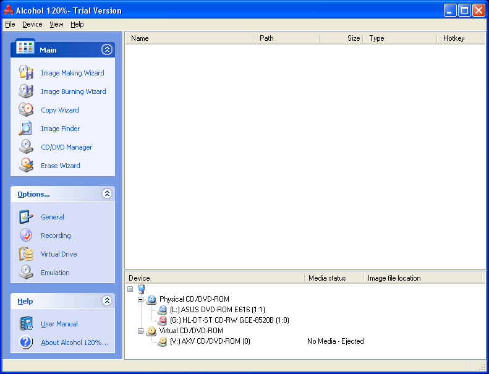489x374 pixels.
Task: Collapse the Physical CD/DVD-ROM tree node
Action: point(141,299)
